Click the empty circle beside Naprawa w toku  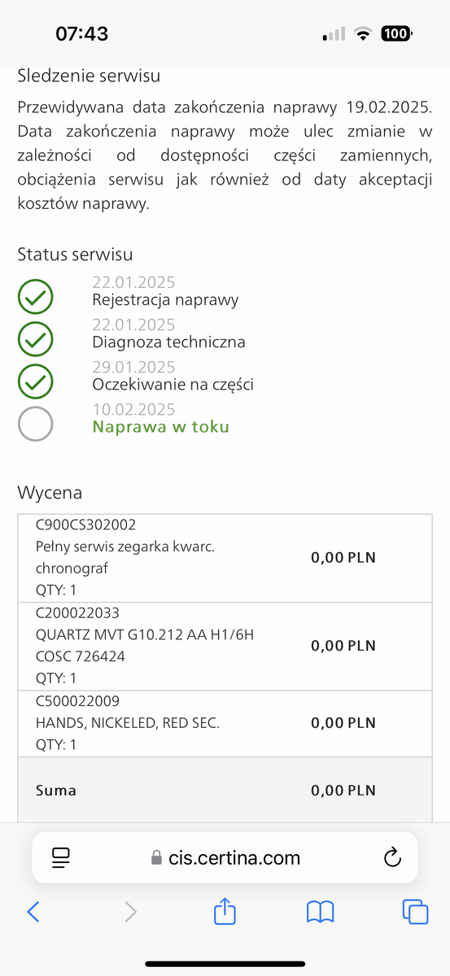pos(36,424)
